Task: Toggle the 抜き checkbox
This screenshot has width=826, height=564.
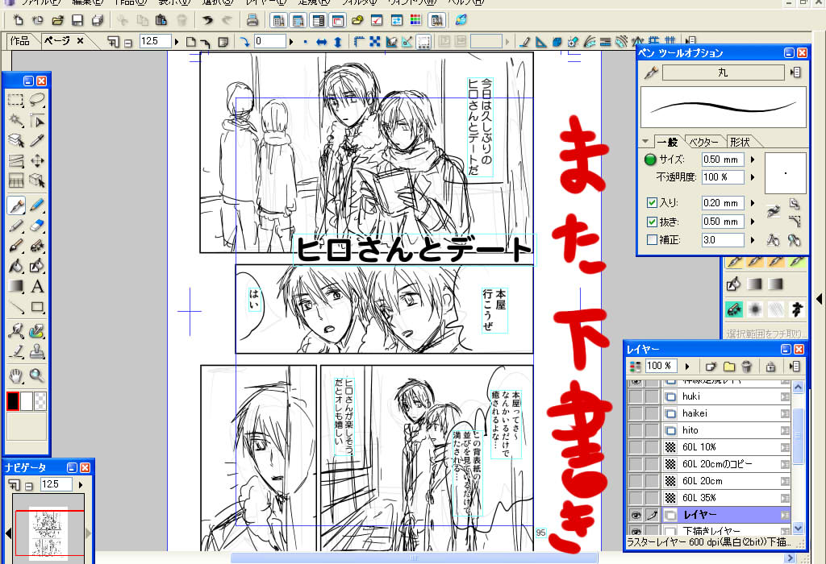Action: [652, 222]
